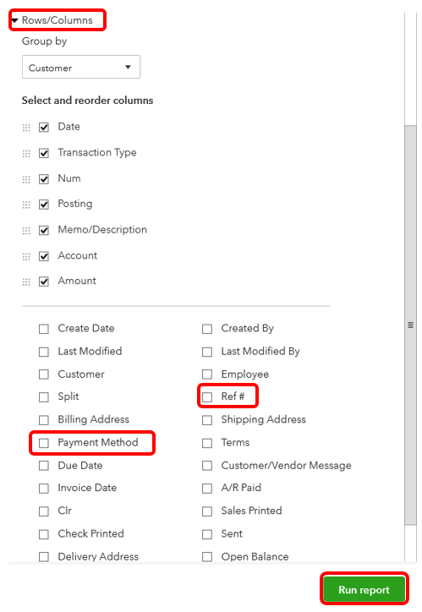Check the Shipping Address checkbox
Viewport: 422px width, 612px height.
(207, 420)
